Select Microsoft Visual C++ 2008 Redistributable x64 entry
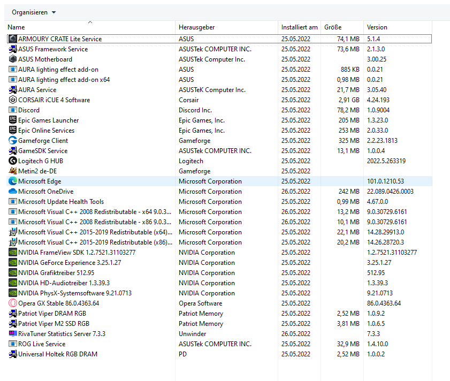 (x=219, y=211)
